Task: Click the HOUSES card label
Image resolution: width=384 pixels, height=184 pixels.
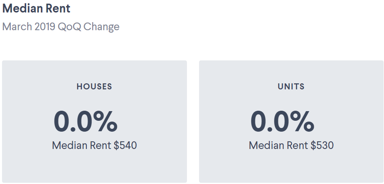Action: (x=94, y=87)
